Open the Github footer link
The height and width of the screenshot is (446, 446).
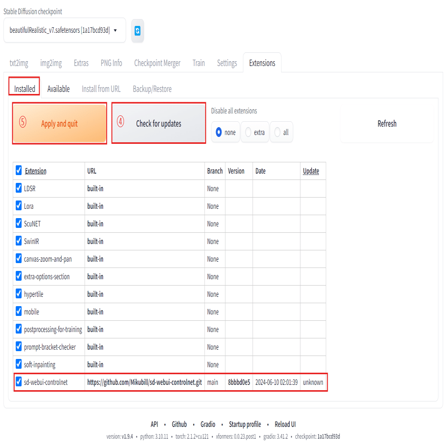pos(179,424)
